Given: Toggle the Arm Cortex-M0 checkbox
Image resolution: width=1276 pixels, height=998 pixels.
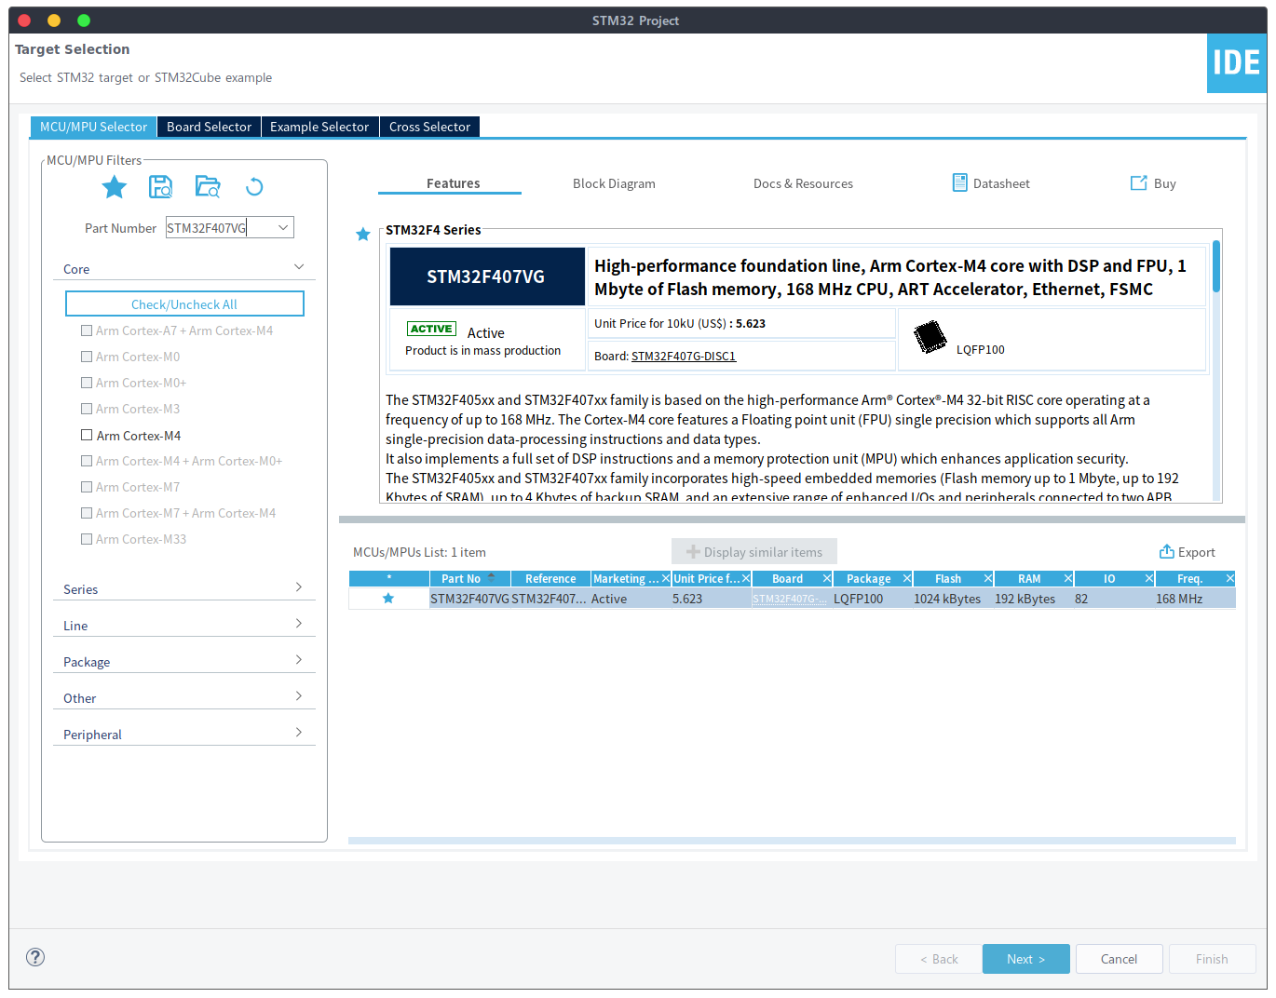Looking at the screenshot, I should [x=87, y=357].
